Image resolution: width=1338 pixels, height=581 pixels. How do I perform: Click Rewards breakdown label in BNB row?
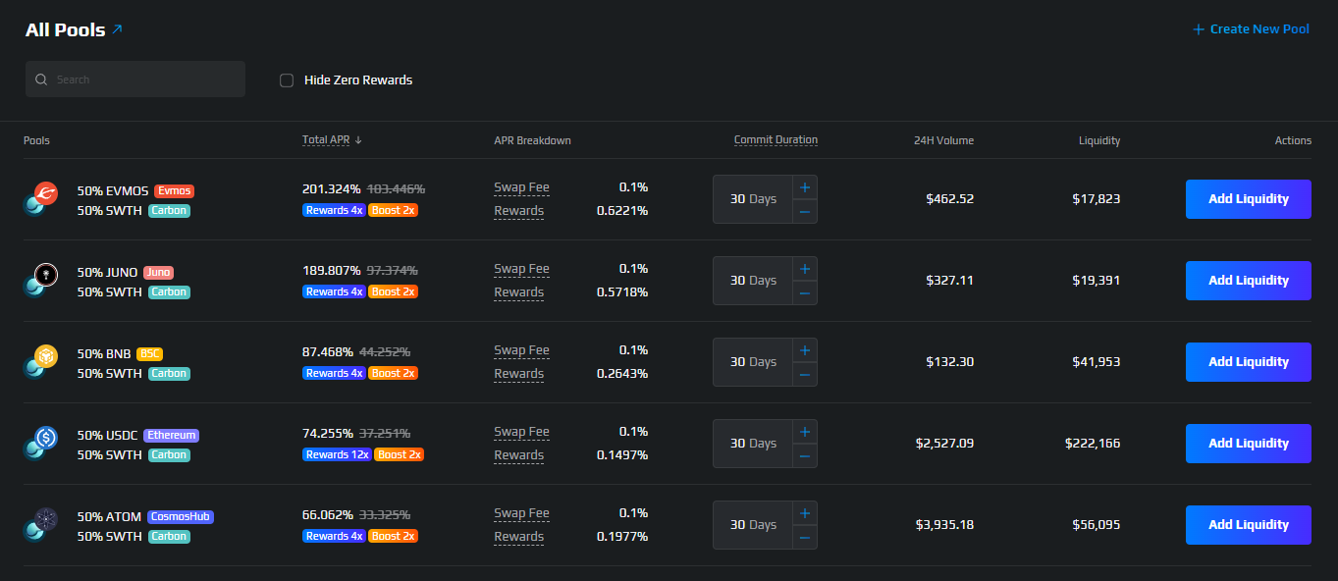518,374
